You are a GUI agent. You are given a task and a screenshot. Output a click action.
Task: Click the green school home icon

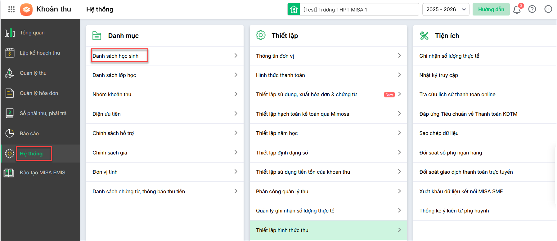pyautogui.click(x=294, y=9)
